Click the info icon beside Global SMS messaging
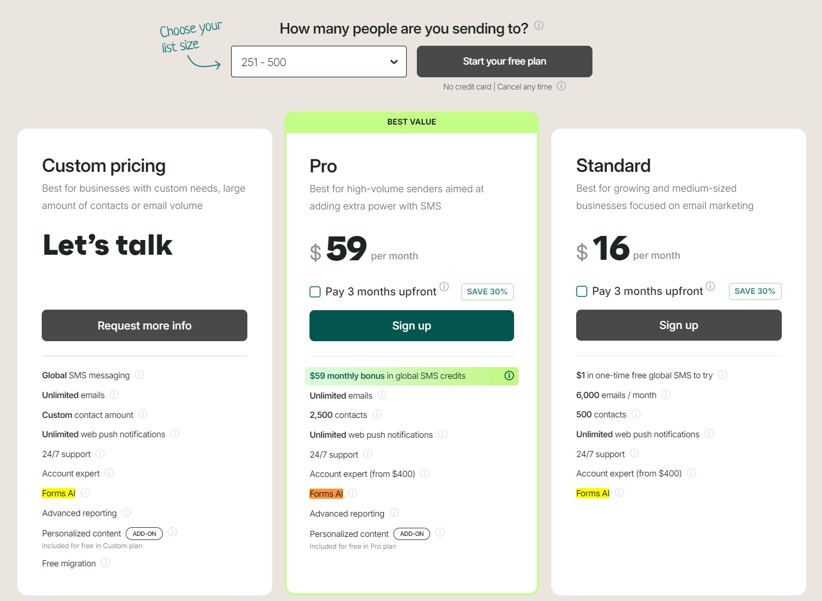 (x=139, y=375)
